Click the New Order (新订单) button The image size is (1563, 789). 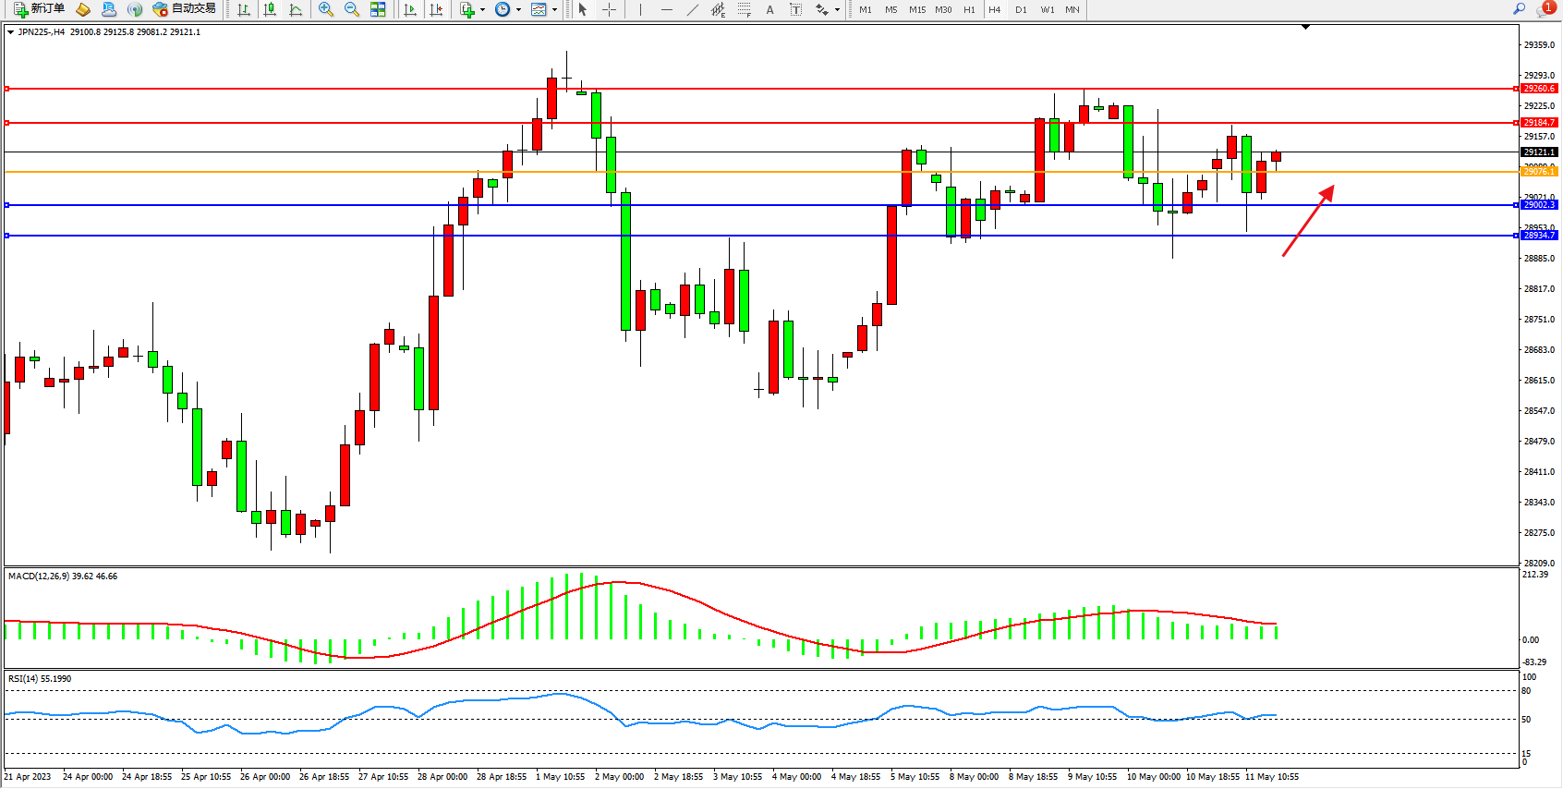coord(40,9)
